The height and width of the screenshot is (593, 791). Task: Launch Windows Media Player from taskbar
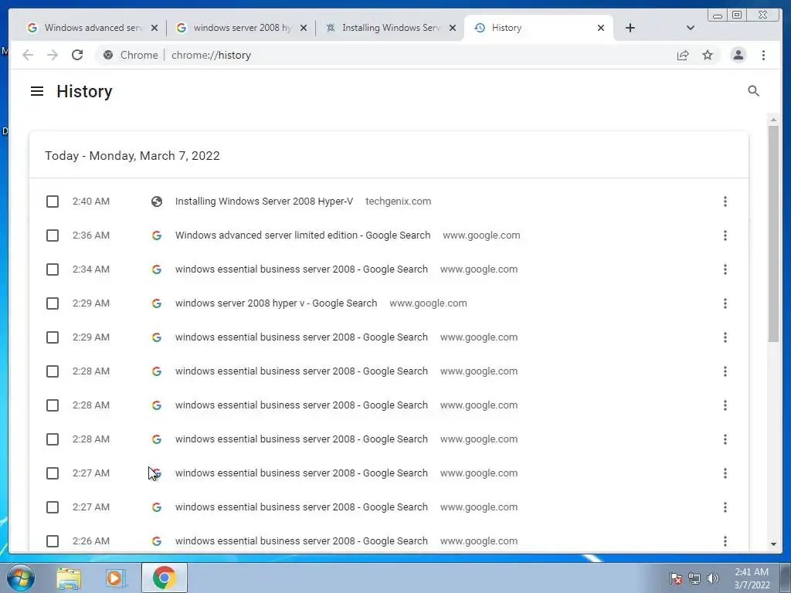coord(115,578)
